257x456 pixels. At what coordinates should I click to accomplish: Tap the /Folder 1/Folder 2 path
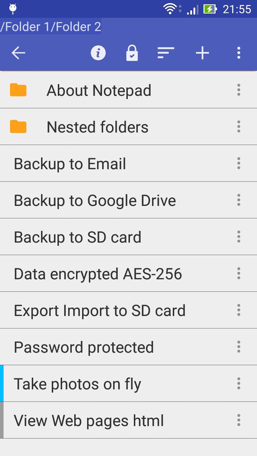(x=51, y=27)
